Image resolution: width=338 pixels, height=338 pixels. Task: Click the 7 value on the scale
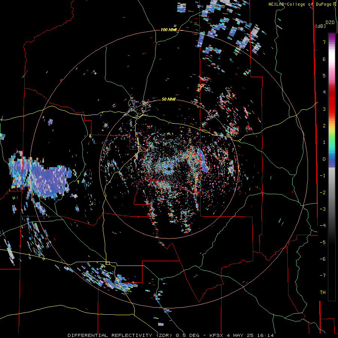pyautogui.click(x=324, y=42)
